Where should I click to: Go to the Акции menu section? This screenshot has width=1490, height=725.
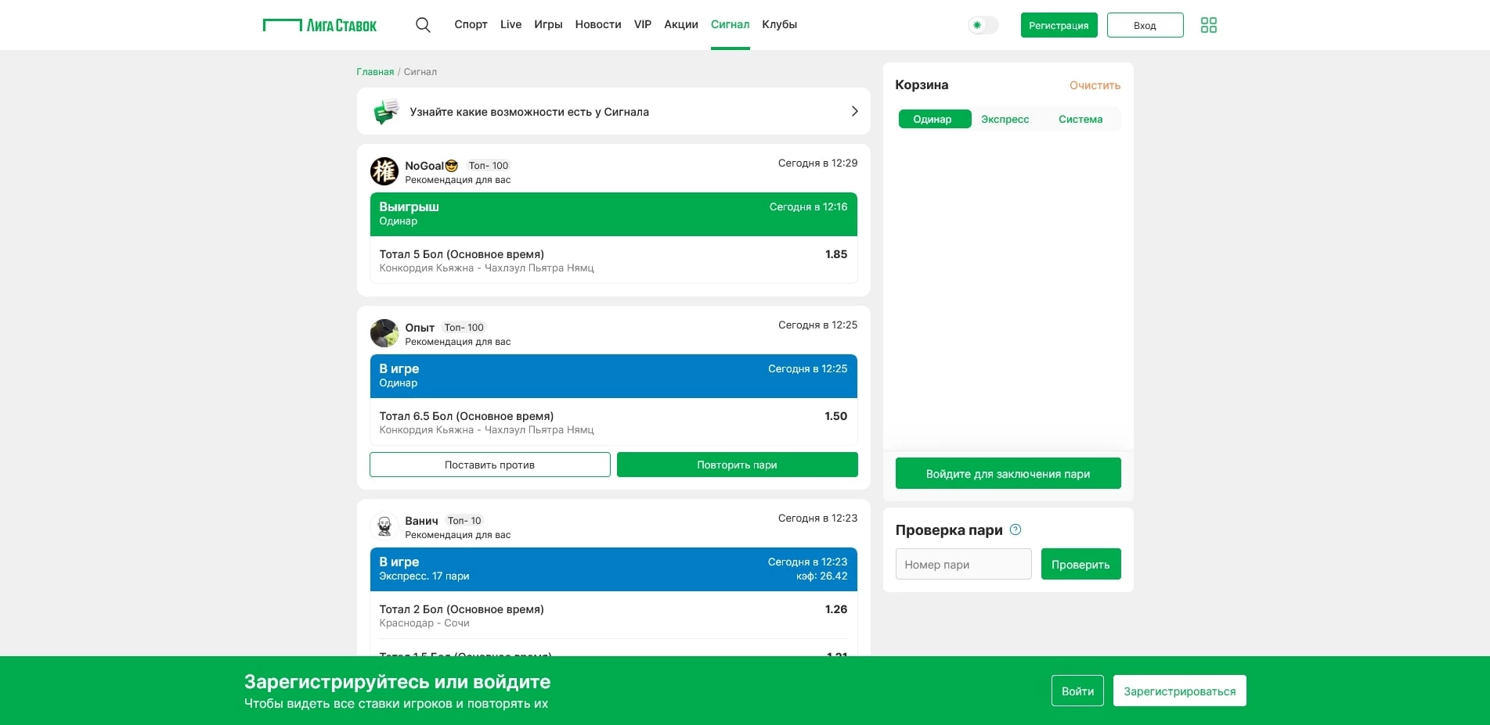click(680, 24)
